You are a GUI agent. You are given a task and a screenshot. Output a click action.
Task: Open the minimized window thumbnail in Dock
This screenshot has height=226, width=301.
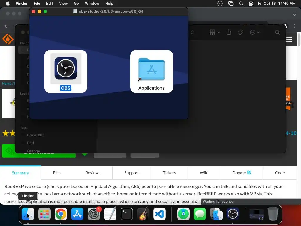pyautogui.click(x=256, y=214)
